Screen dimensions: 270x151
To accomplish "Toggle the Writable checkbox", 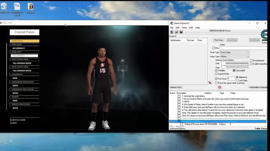I will tap(216, 70).
